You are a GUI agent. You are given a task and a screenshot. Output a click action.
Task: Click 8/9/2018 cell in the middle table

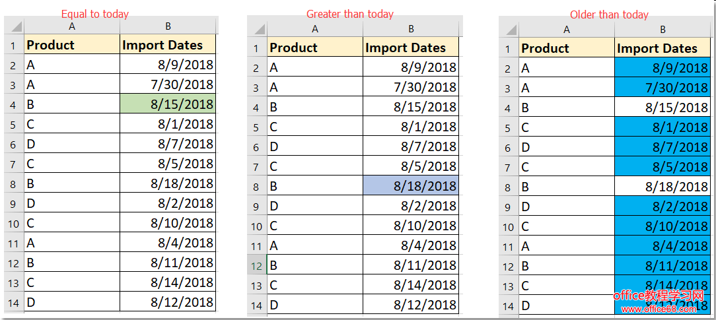[410, 67]
